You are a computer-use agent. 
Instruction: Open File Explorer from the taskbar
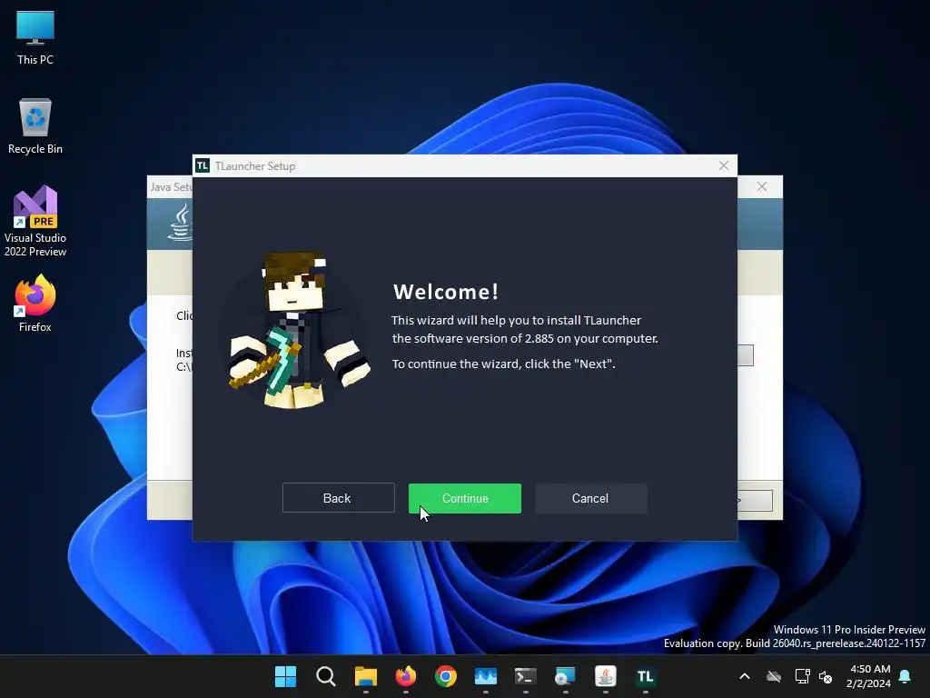tap(366, 676)
